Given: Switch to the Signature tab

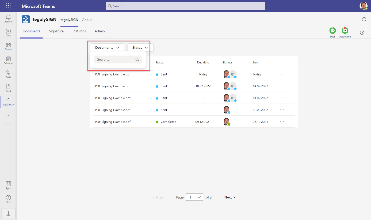Looking at the screenshot, I should click(x=56, y=31).
